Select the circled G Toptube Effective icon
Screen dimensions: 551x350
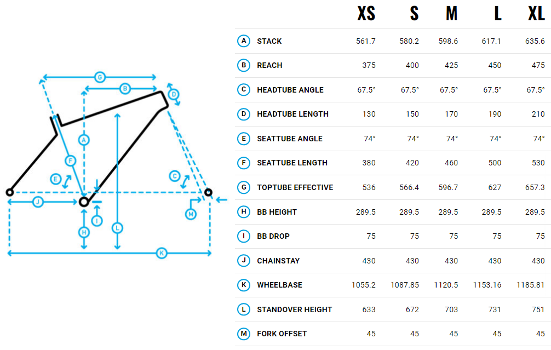244,187
